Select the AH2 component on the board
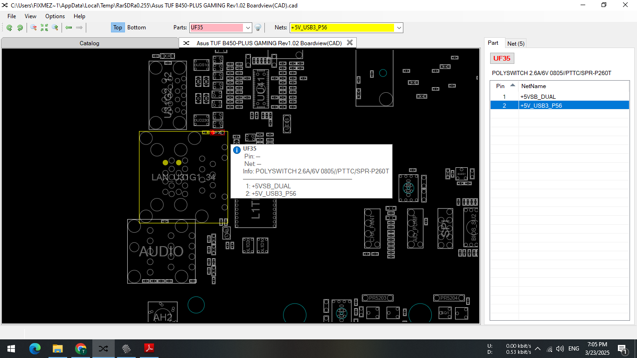Screen dimensions: 637x358 (x=163, y=312)
